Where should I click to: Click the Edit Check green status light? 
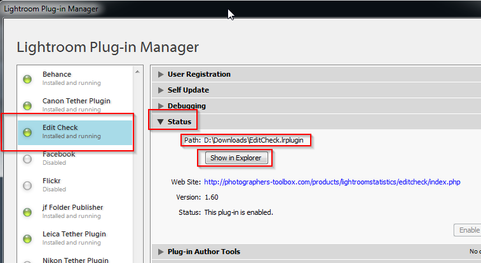[27, 132]
